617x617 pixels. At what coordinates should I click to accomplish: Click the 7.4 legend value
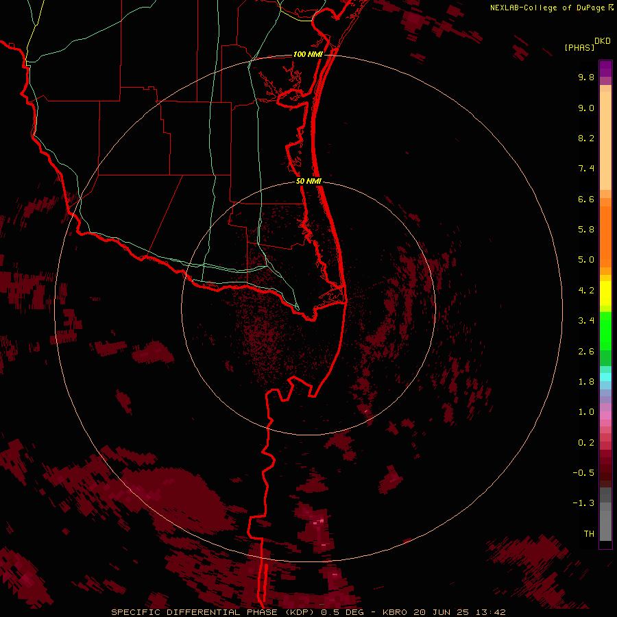coord(586,169)
